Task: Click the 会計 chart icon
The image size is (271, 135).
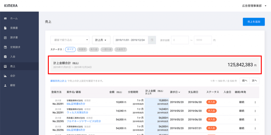Action: (x=5, y=76)
